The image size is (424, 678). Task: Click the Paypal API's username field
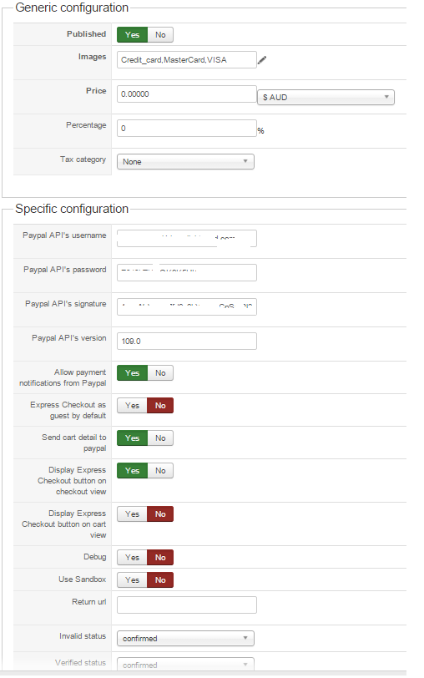pos(187,238)
